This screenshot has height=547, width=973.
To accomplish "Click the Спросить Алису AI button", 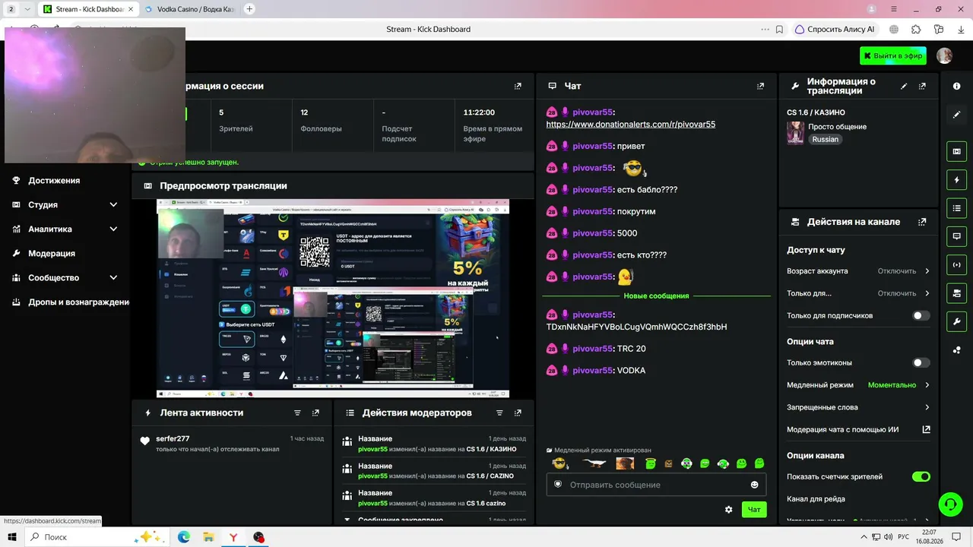I will (x=835, y=30).
